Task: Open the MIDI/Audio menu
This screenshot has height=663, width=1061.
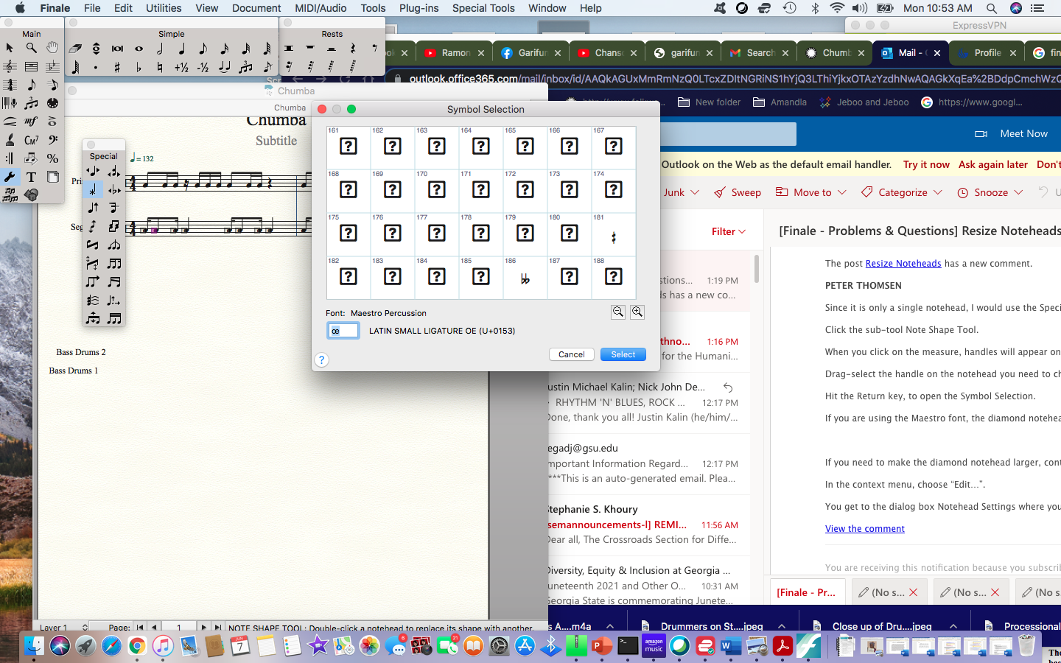Action: pyautogui.click(x=321, y=8)
